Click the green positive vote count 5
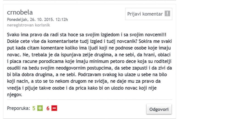The height and width of the screenshot is (119, 237). click(34, 108)
